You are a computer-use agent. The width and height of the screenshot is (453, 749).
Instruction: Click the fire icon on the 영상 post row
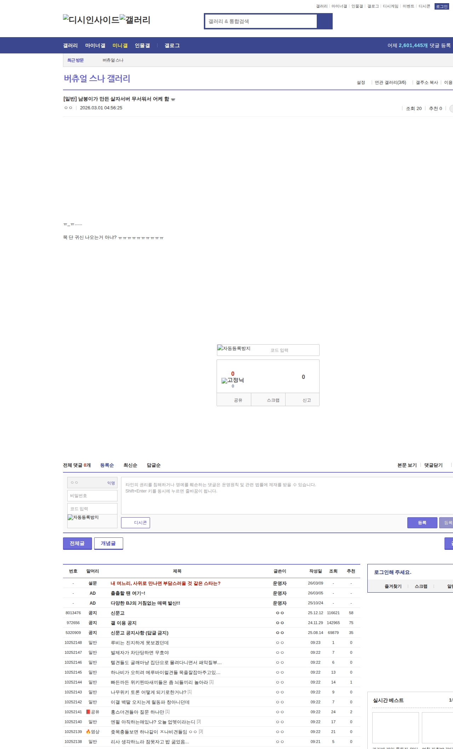click(88, 732)
